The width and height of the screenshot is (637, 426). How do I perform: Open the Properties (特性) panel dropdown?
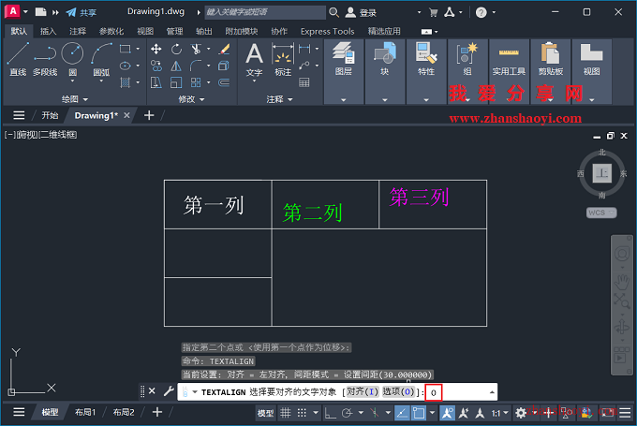pyautogui.click(x=426, y=99)
